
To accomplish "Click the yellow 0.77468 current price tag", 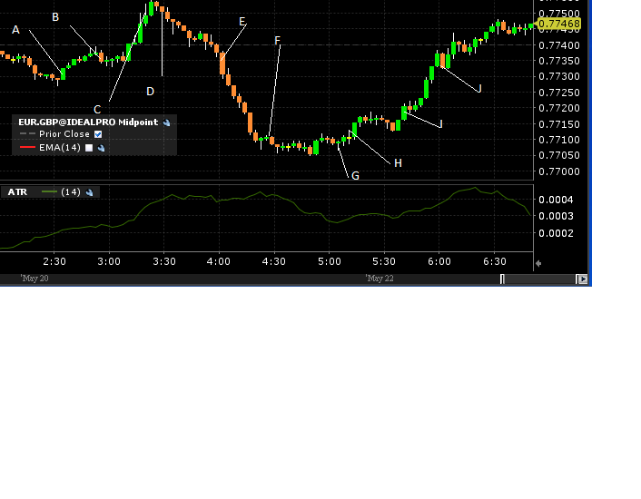I will (x=558, y=24).
